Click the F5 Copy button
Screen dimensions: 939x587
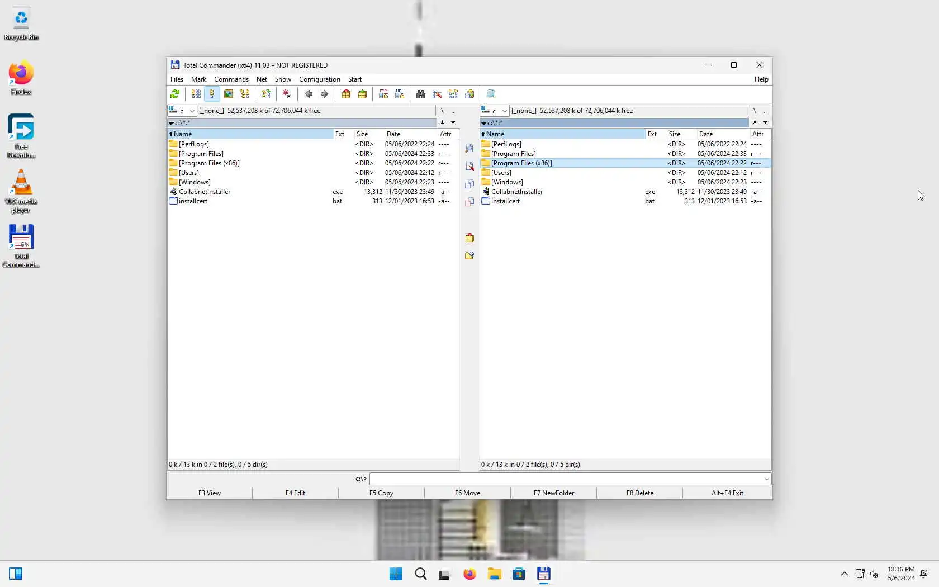381,493
